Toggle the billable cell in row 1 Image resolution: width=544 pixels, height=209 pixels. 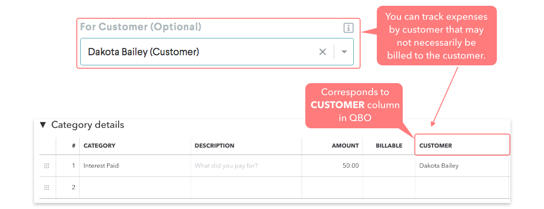tap(389, 166)
